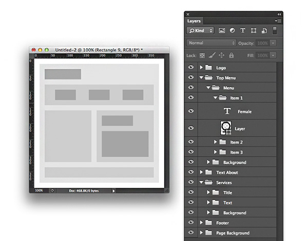This screenshot has height=241, width=308.
Task: Filter layers by adjustment layer type
Action: [232, 31]
